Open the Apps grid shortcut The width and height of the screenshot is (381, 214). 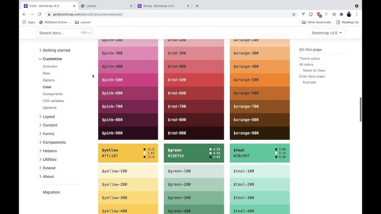29,22
